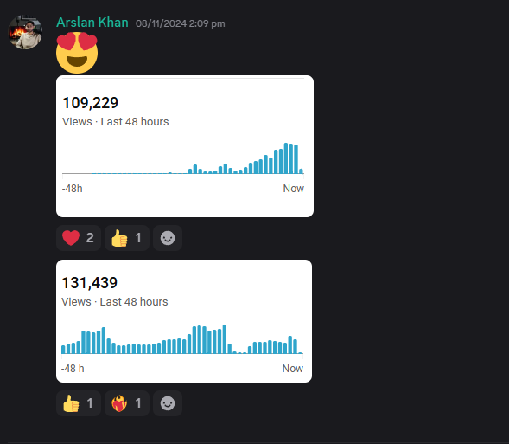
Task: Click "Views · Last 48 hours" in second image
Action: coord(115,302)
